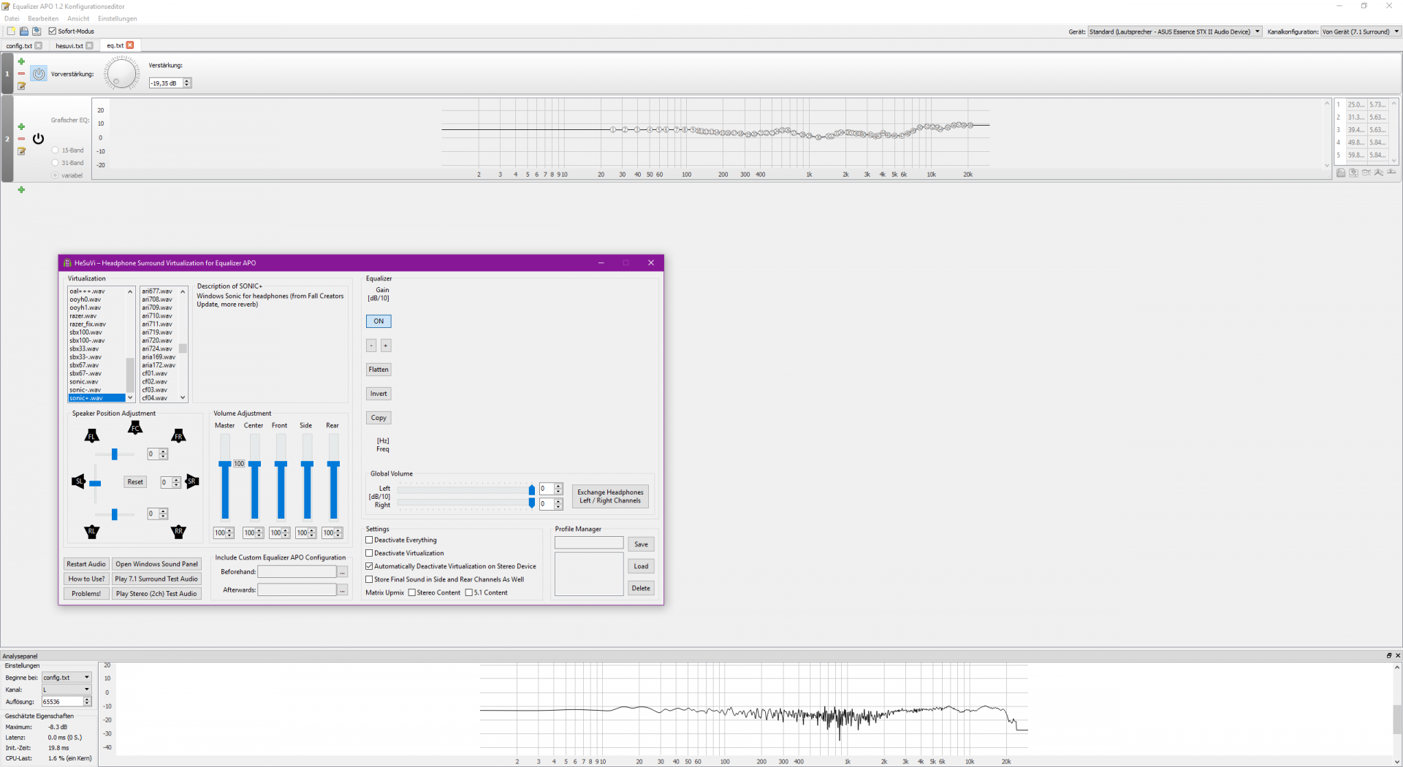
Task: Check the Stereo Content upmix checkbox
Action: pos(412,593)
